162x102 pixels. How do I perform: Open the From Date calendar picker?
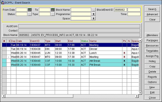click(30, 10)
